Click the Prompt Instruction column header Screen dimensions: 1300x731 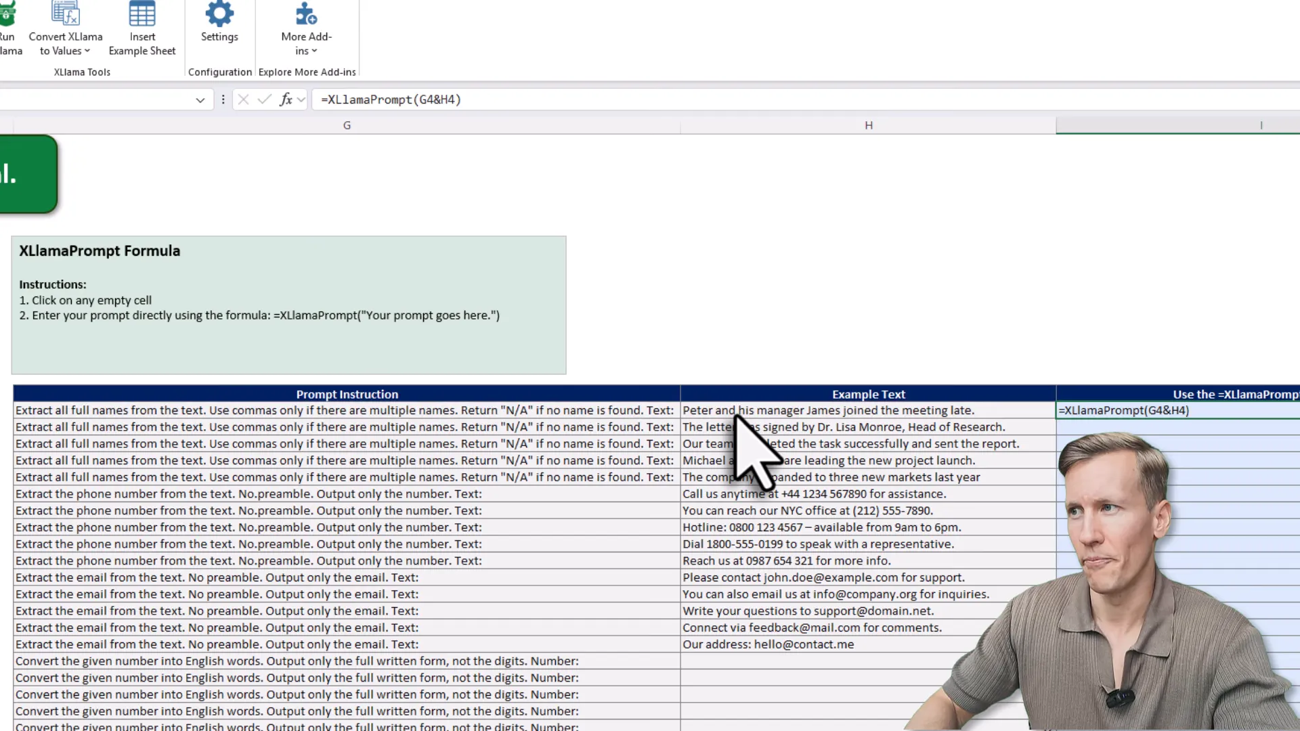pyautogui.click(x=347, y=394)
